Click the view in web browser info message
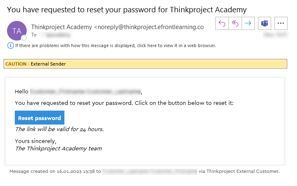297x186 pixels. (115, 45)
